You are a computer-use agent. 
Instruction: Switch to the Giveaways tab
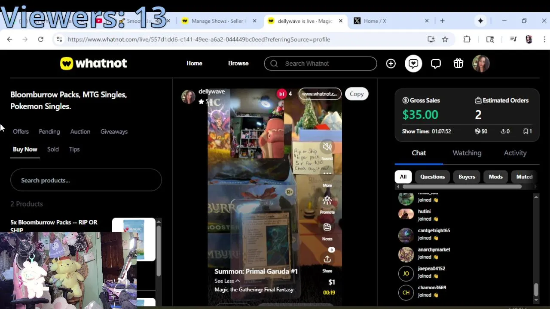(114, 132)
